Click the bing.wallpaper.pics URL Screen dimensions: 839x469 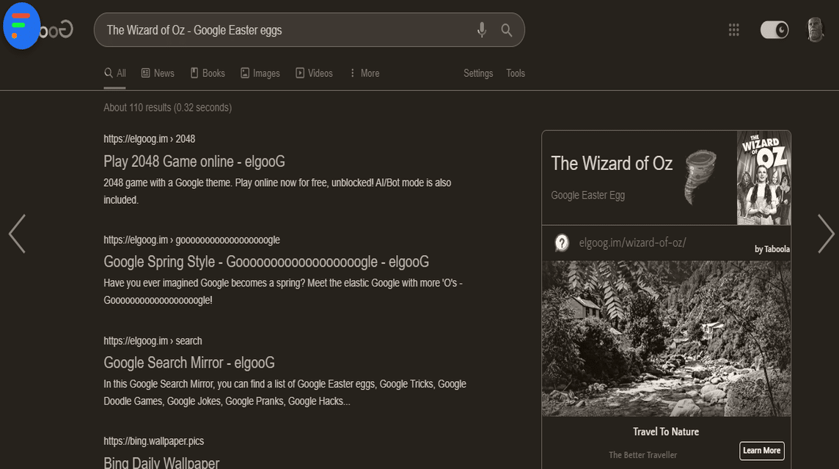tap(153, 441)
